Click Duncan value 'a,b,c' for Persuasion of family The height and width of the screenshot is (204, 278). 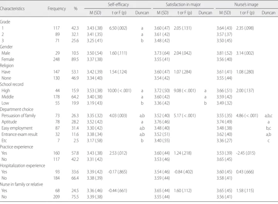click(268, 116)
